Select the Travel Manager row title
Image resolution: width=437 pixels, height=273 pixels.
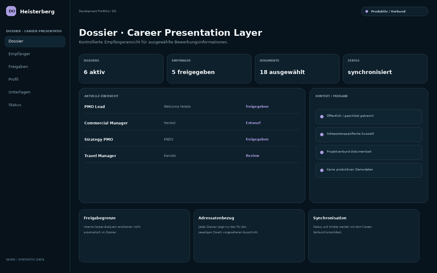[x=100, y=156]
